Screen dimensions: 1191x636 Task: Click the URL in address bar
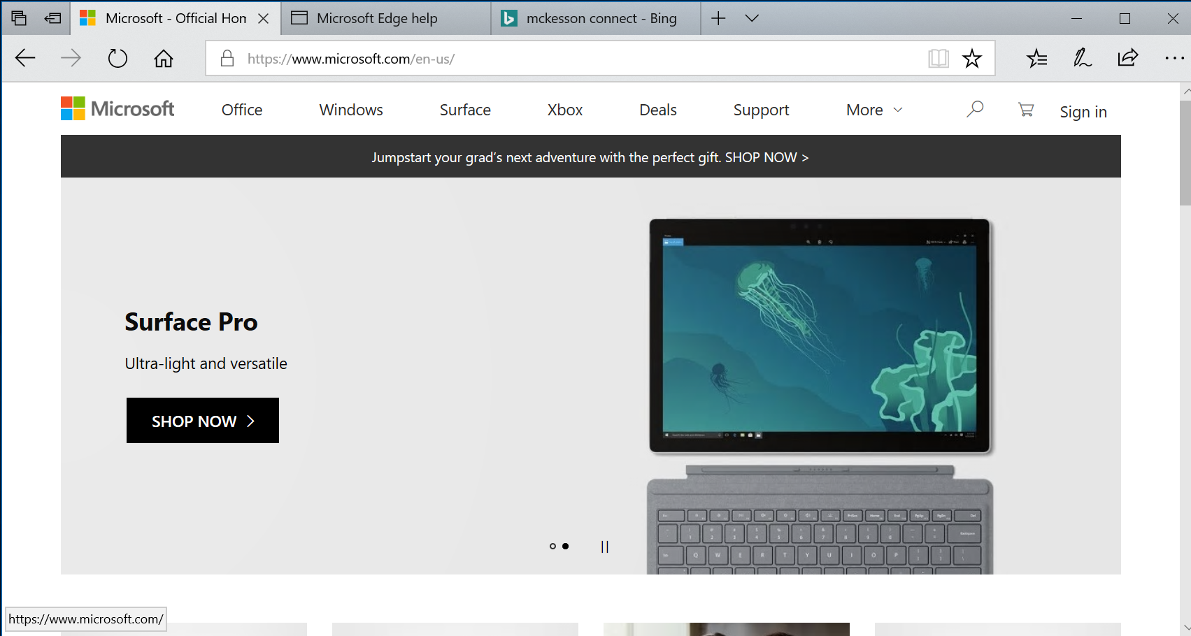[351, 59]
